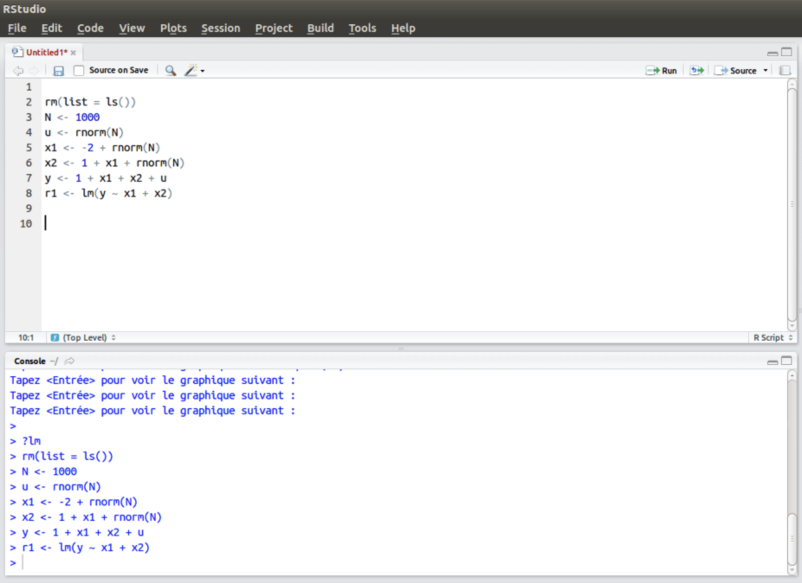
Task: Expand the Source dropdown arrow
Action: tap(765, 70)
